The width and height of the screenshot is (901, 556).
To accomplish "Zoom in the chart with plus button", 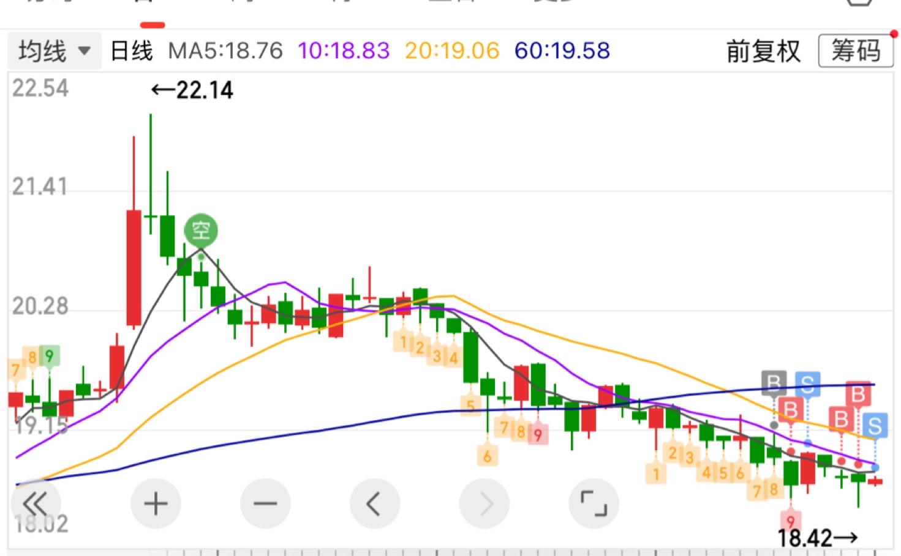I will pos(156,504).
